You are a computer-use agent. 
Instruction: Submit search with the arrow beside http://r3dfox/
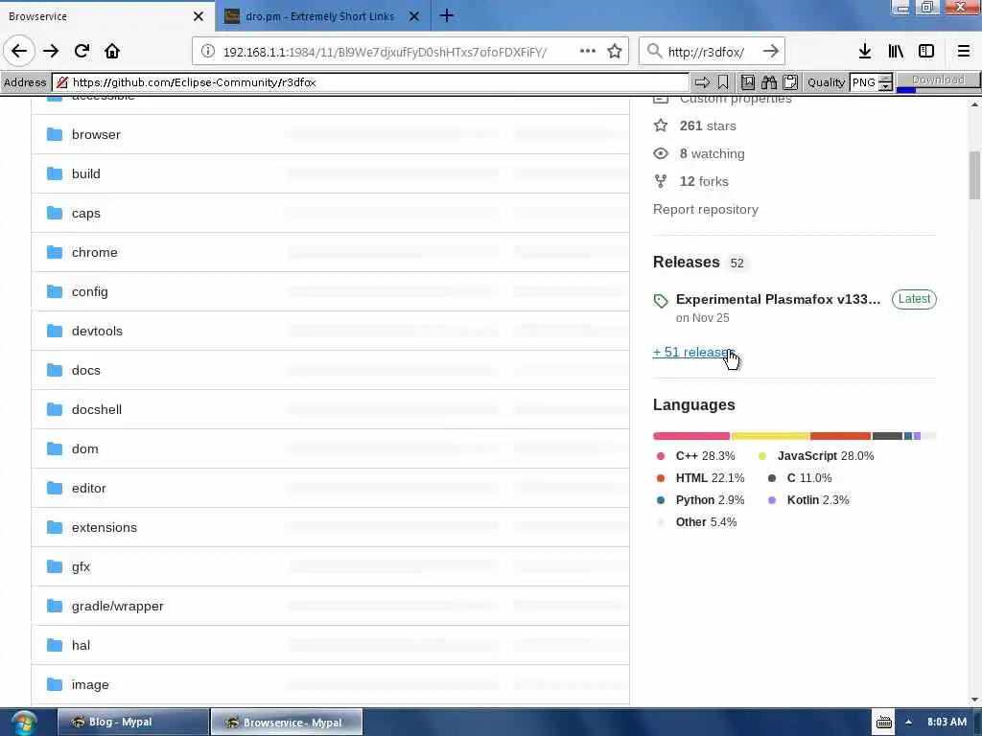(771, 52)
